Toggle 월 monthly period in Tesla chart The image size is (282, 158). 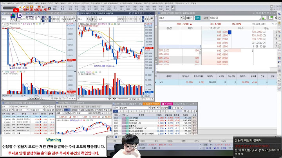coord(148,19)
